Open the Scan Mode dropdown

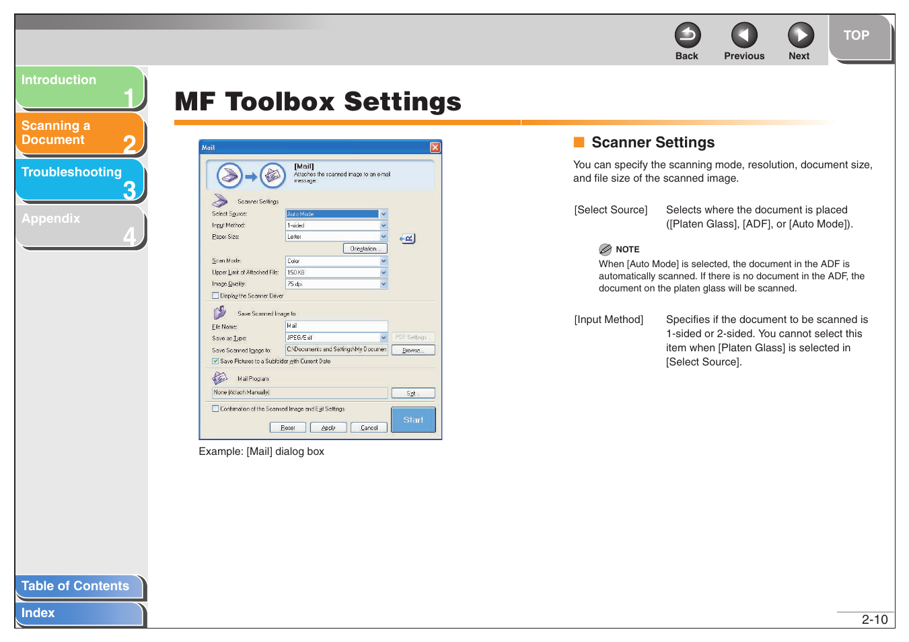click(x=384, y=261)
